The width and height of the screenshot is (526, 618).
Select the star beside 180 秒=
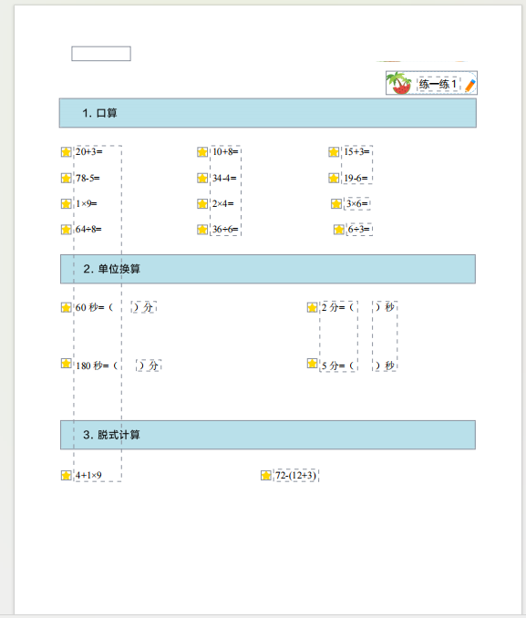[67, 364]
